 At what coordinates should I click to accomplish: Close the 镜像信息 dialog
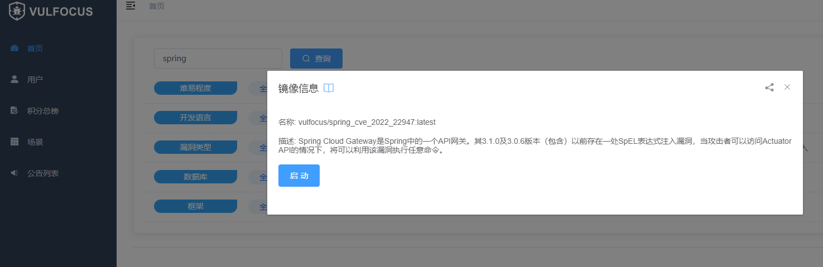787,87
